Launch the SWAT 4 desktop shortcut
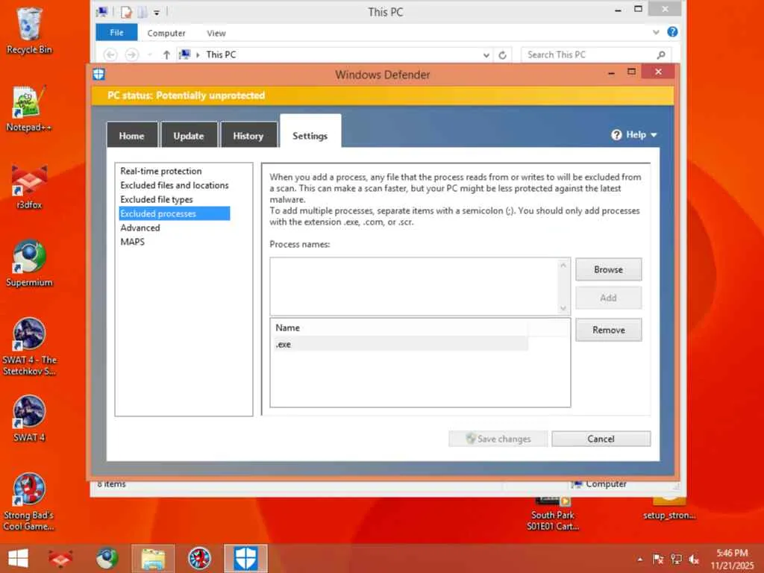Viewport: 764px width, 573px height. tap(29, 419)
